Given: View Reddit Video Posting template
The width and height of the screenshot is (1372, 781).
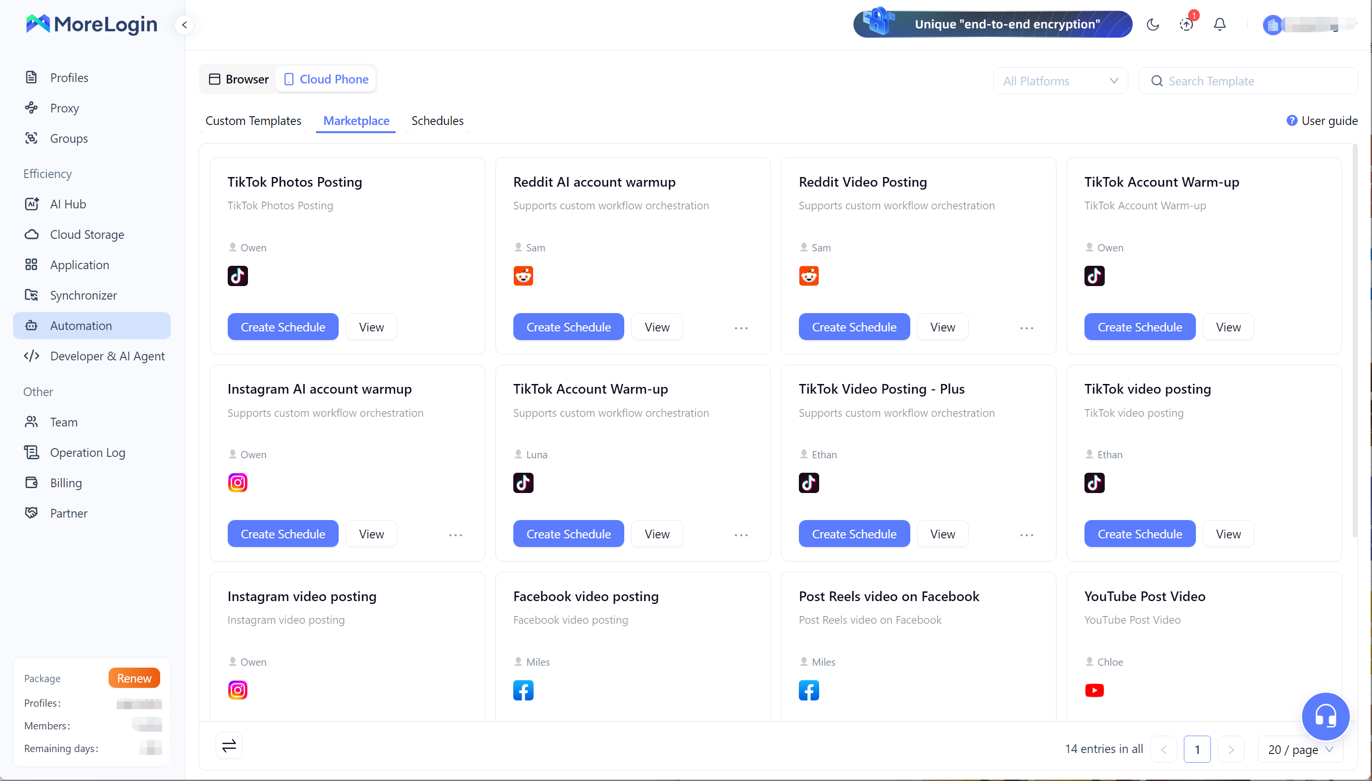Looking at the screenshot, I should coord(942,327).
